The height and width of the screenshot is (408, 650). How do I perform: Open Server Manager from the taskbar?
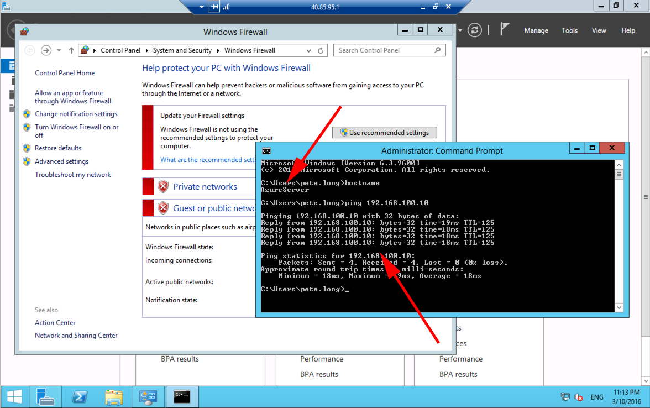pyautogui.click(x=45, y=397)
